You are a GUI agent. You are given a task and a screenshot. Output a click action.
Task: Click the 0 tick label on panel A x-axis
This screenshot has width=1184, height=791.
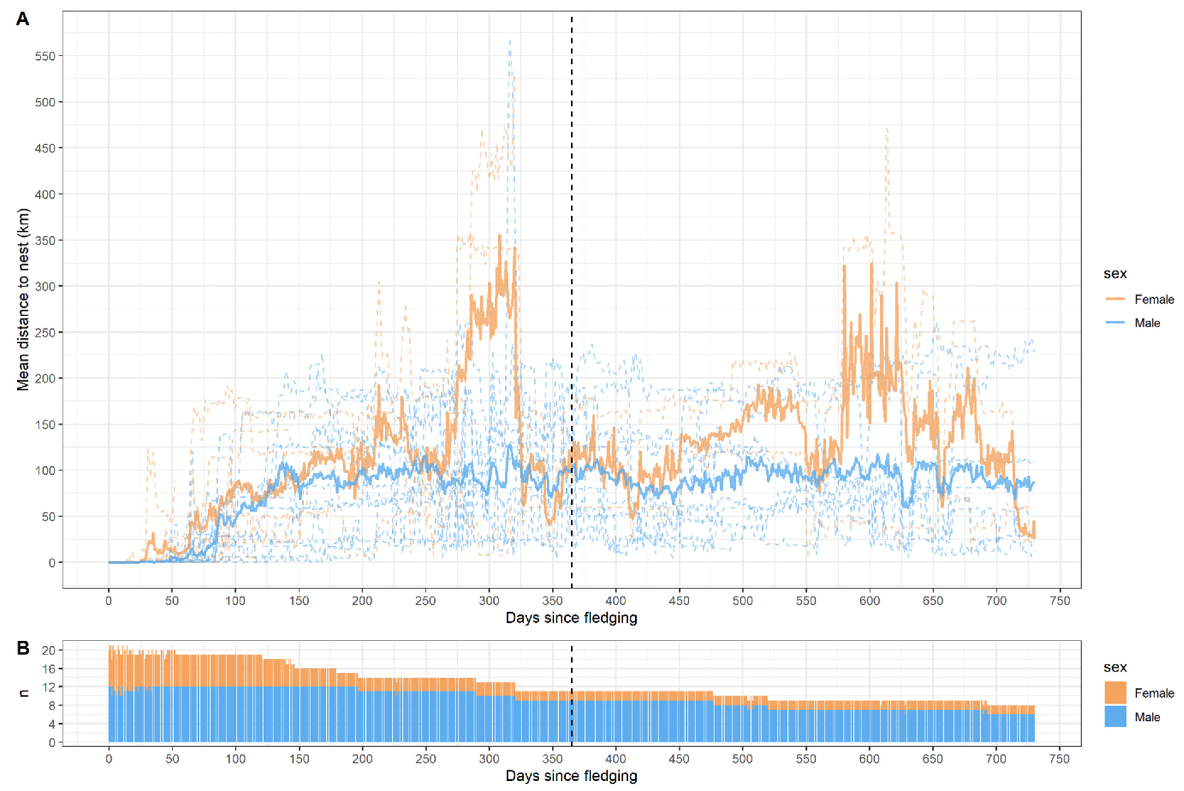(109, 601)
